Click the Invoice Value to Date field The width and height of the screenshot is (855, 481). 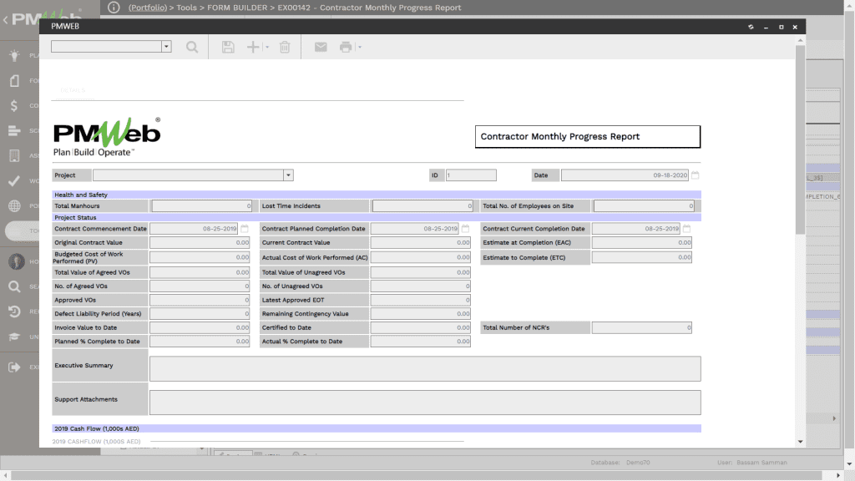(200, 327)
